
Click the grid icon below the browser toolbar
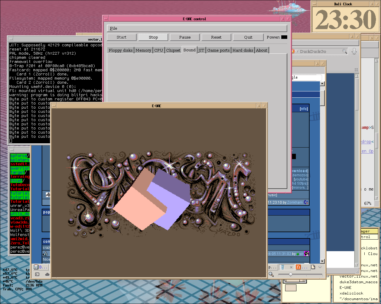[356, 70]
